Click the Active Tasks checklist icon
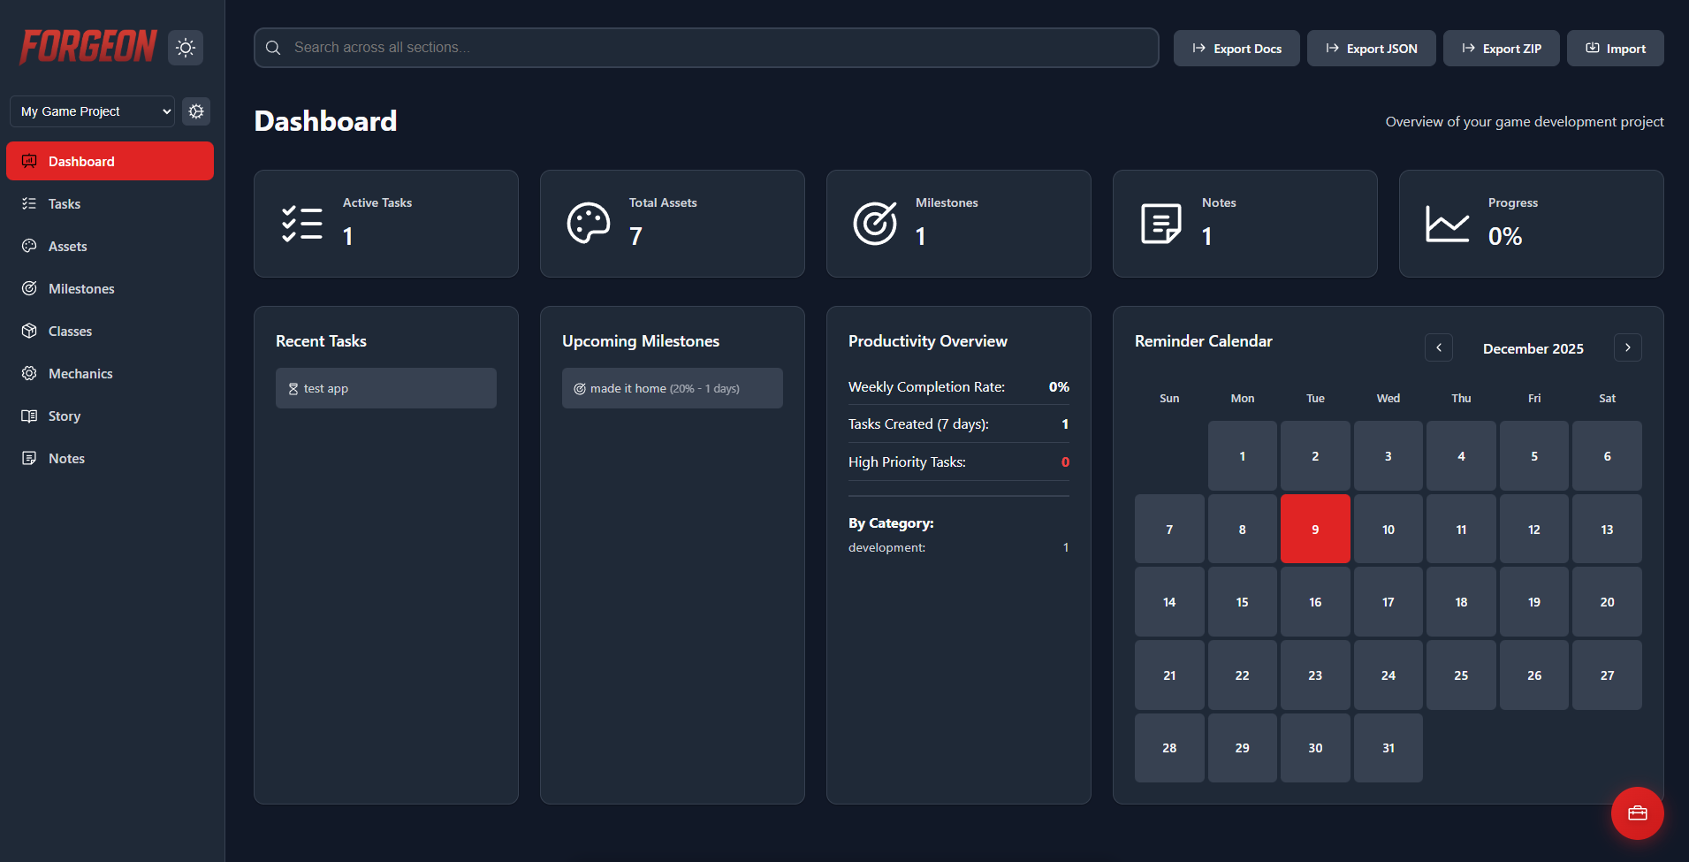The image size is (1689, 862). pos(302,224)
